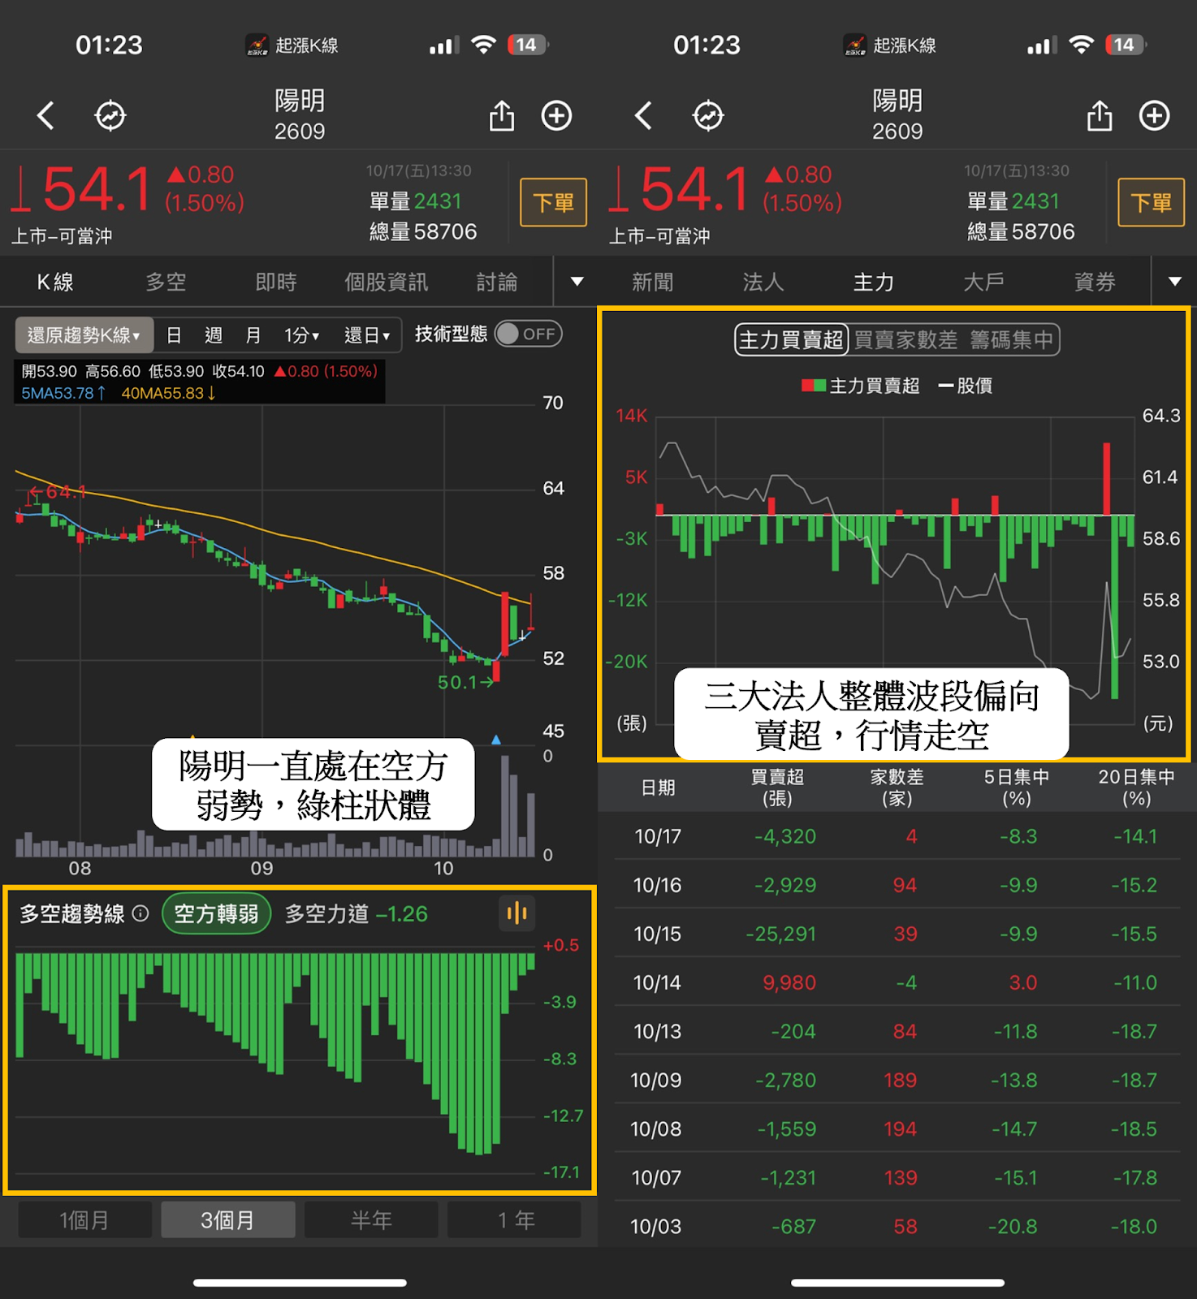Select the 10/14 row value 9,980
Viewport: 1197px width, 1299px height.
pos(789,982)
